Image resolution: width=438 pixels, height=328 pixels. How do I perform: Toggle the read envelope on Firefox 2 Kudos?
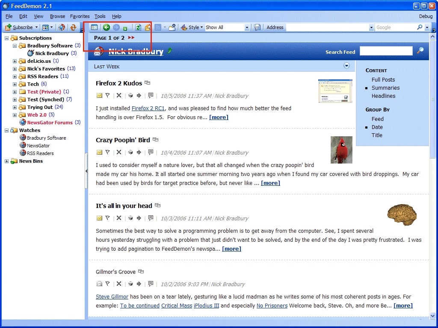(99, 96)
